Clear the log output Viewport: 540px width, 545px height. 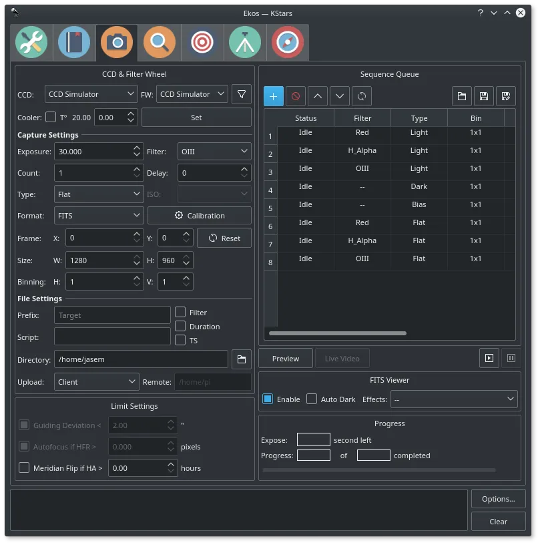point(498,522)
